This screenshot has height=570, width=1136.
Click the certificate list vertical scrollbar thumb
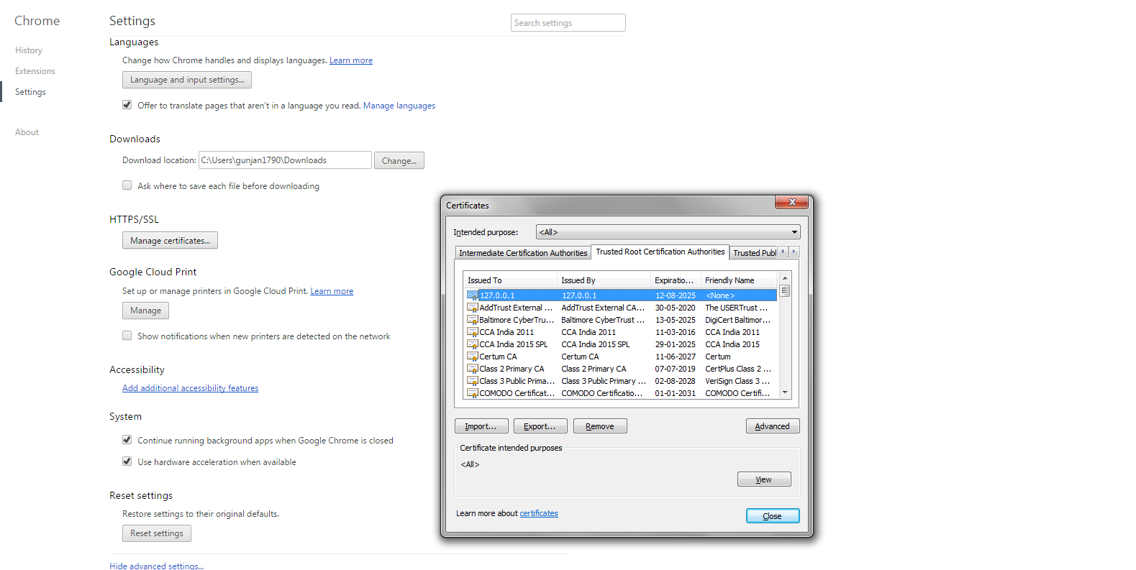(785, 291)
